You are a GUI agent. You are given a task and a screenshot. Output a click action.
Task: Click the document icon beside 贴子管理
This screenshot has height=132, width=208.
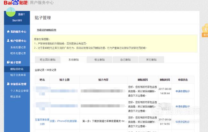[8, 62]
